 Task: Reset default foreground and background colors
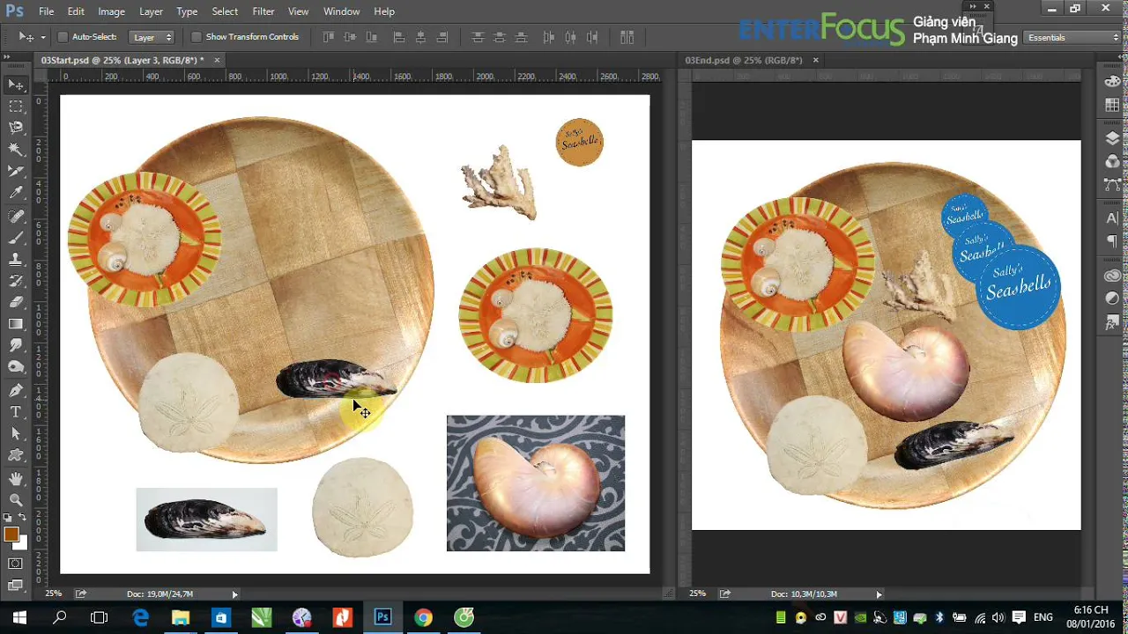pos(8,518)
